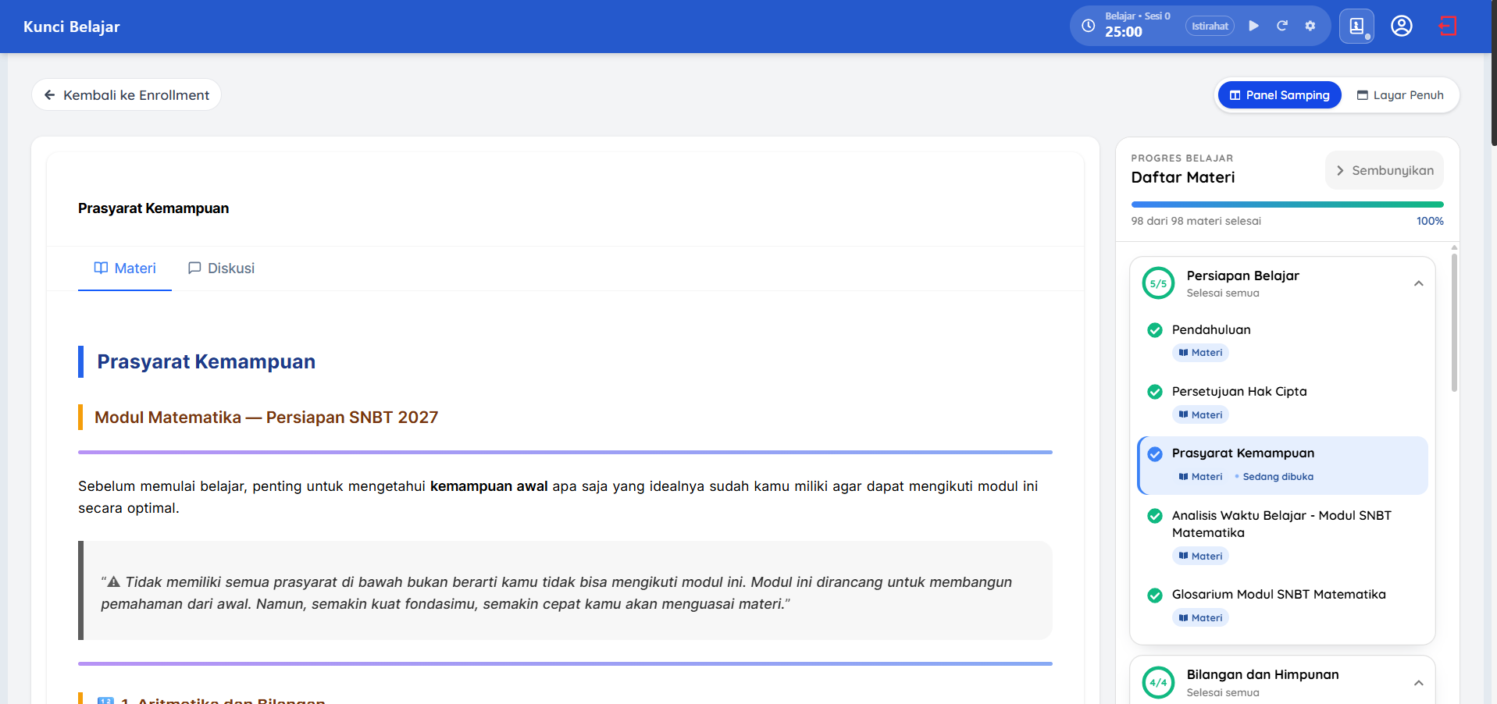Click the 'Daftar Materi' panel title
The height and width of the screenshot is (704, 1497).
pos(1182,177)
